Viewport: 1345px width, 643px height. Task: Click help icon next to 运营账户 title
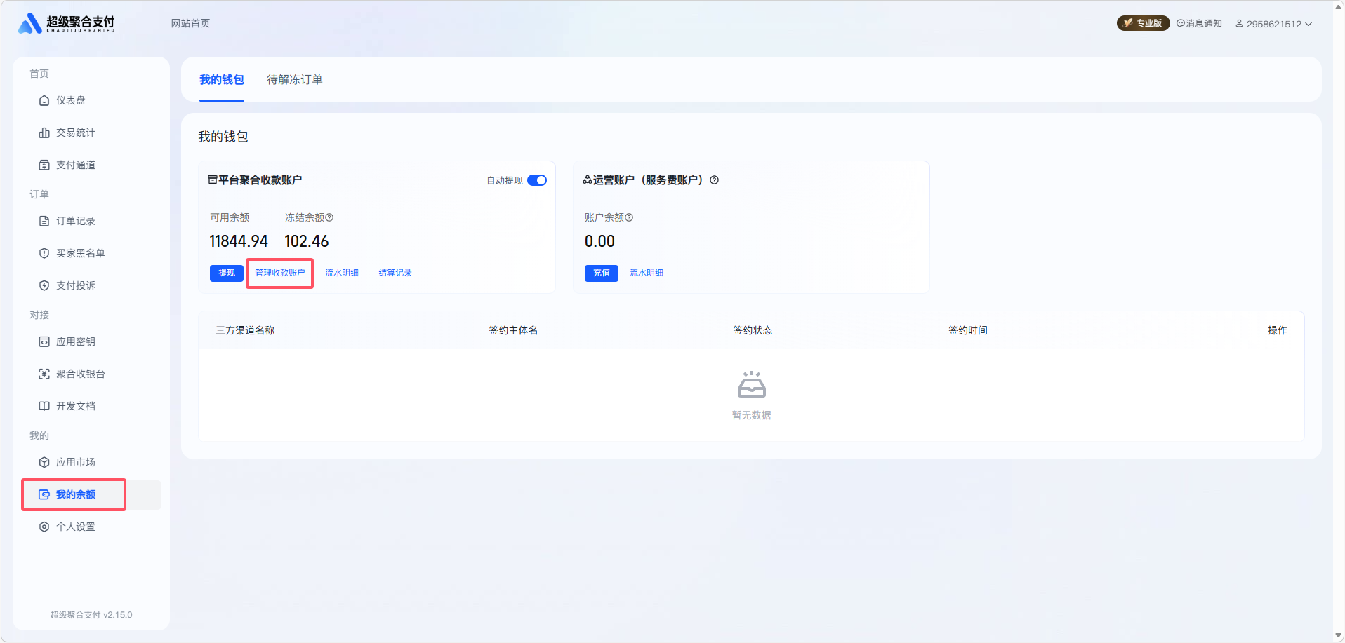714,180
